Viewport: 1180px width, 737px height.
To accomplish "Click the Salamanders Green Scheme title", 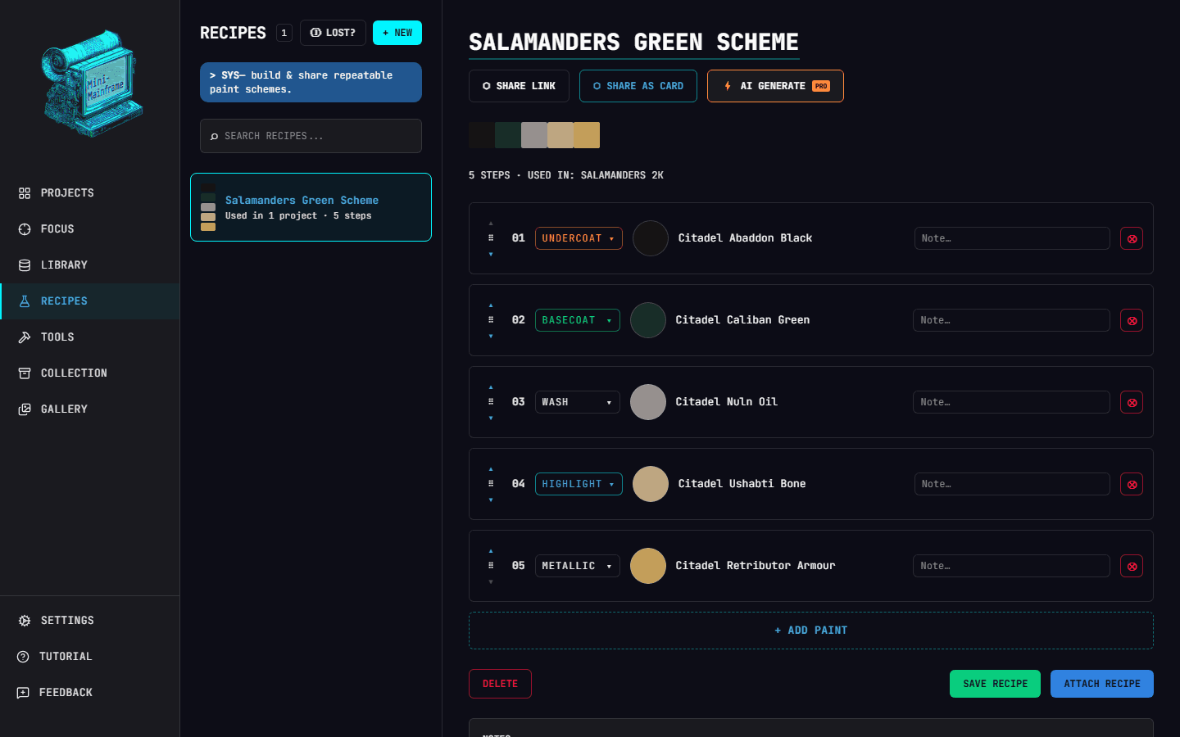I will point(633,42).
